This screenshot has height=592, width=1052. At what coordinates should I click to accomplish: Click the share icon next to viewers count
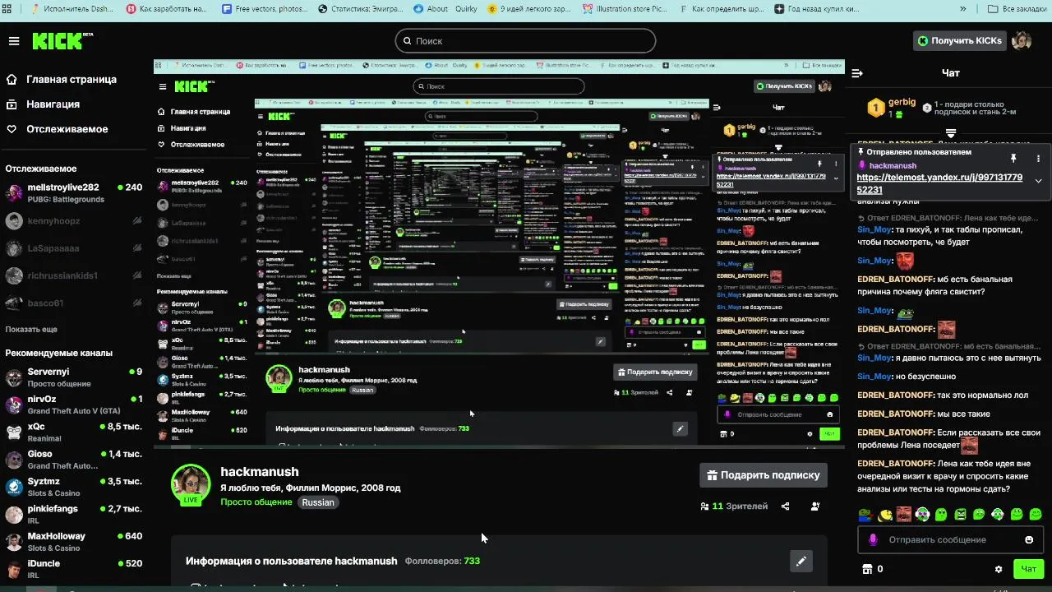[785, 506]
